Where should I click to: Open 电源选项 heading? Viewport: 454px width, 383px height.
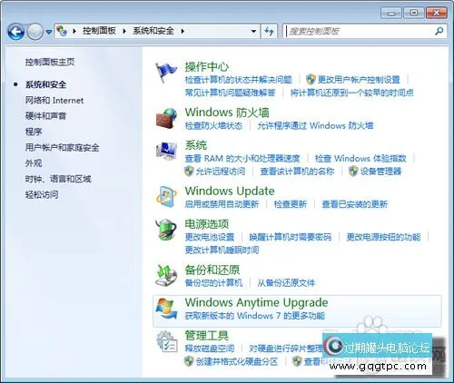pyautogui.click(x=207, y=224)
